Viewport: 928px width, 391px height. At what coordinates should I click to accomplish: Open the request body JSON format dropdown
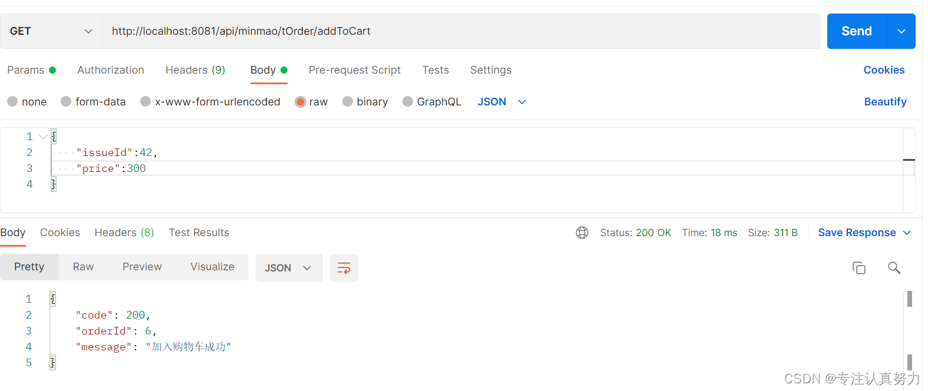[x=501, y=102]
